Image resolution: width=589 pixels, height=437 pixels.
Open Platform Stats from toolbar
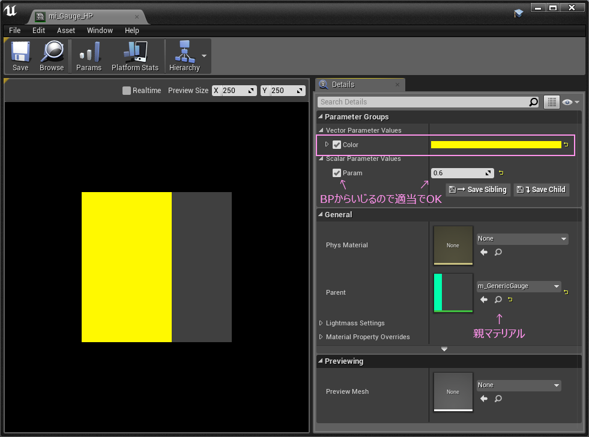point(135,56)
